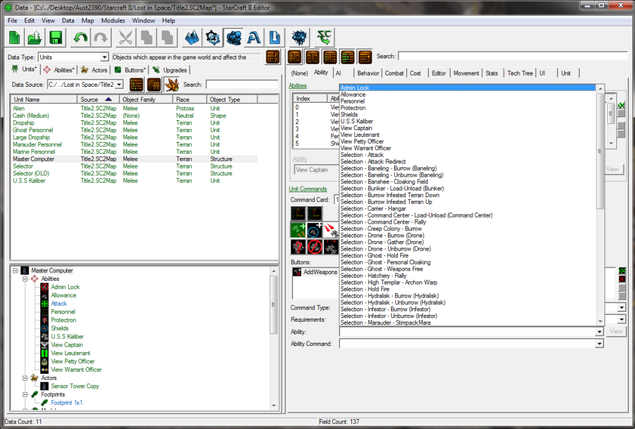Switch to the Tech Tree field tab
This screenshot has height=429, width=635.
[520, 73]
